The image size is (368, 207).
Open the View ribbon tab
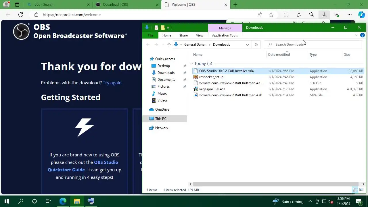click(x=200, y=35)
